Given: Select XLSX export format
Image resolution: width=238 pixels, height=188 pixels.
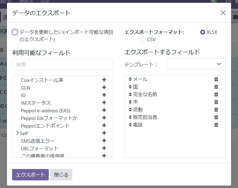Looking at the screenshot, I should pos(203,32).
